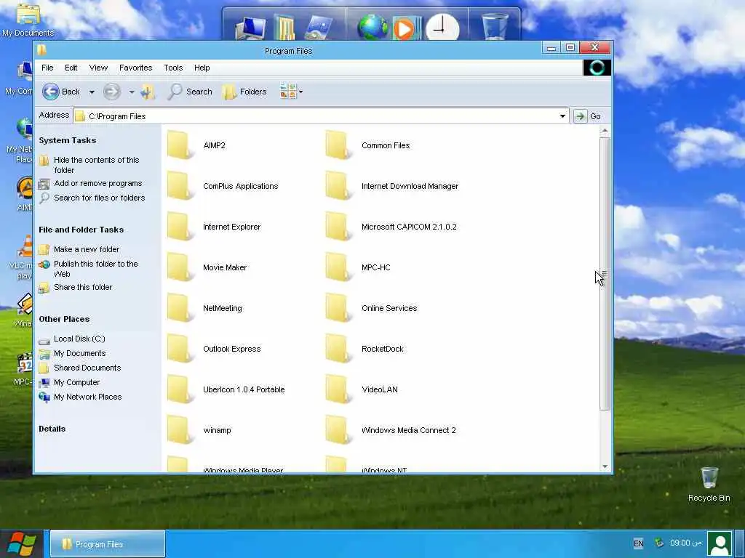Viewport: 745px width, 558px height.
Task: Toggle the Folders pane
Action: click(244, 92)
